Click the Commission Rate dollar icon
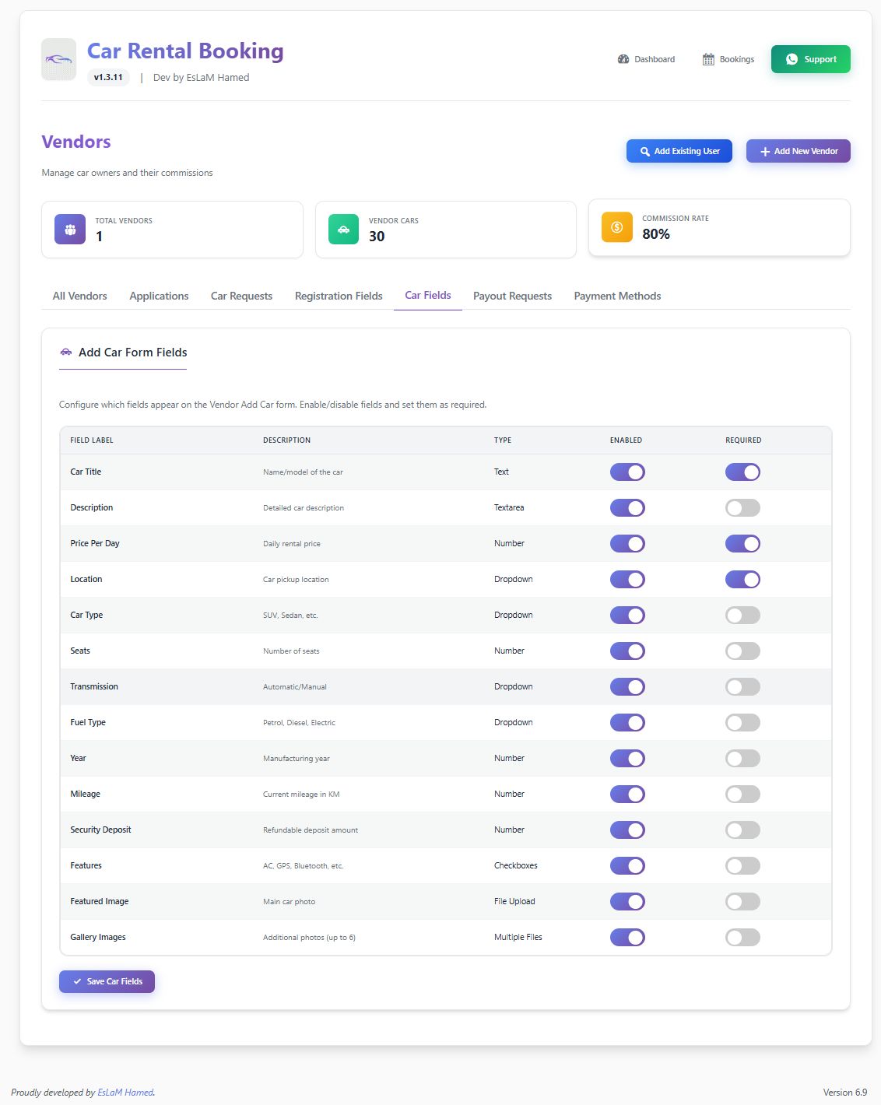The image size is (881, 1105). pos(616,227)
